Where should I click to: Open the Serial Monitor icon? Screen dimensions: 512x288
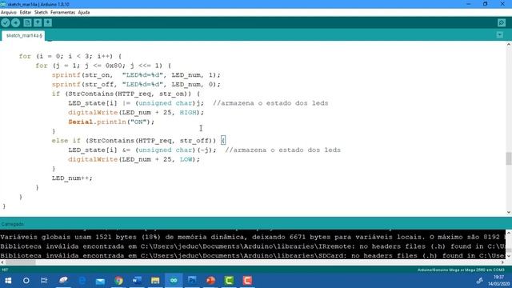pos(502,22)
